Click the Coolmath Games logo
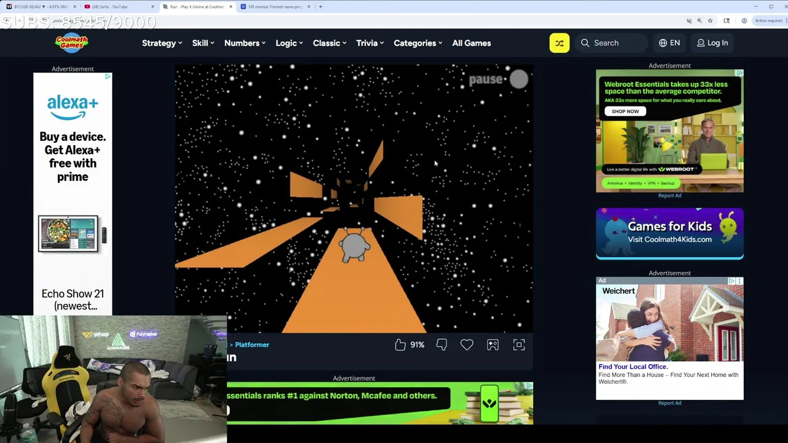The width and height of the screenshot is (788, 443). click(71, 42)
